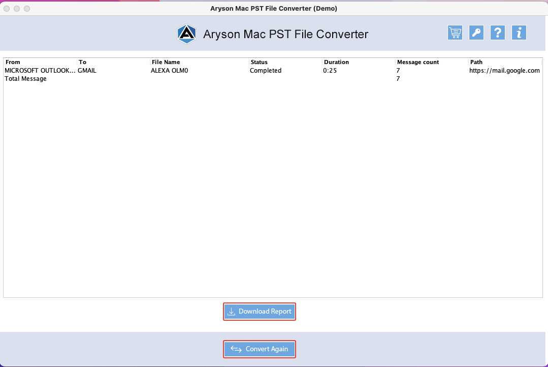Click the Completed status cell
Viewport: 548px width, 367px height.
266,70
